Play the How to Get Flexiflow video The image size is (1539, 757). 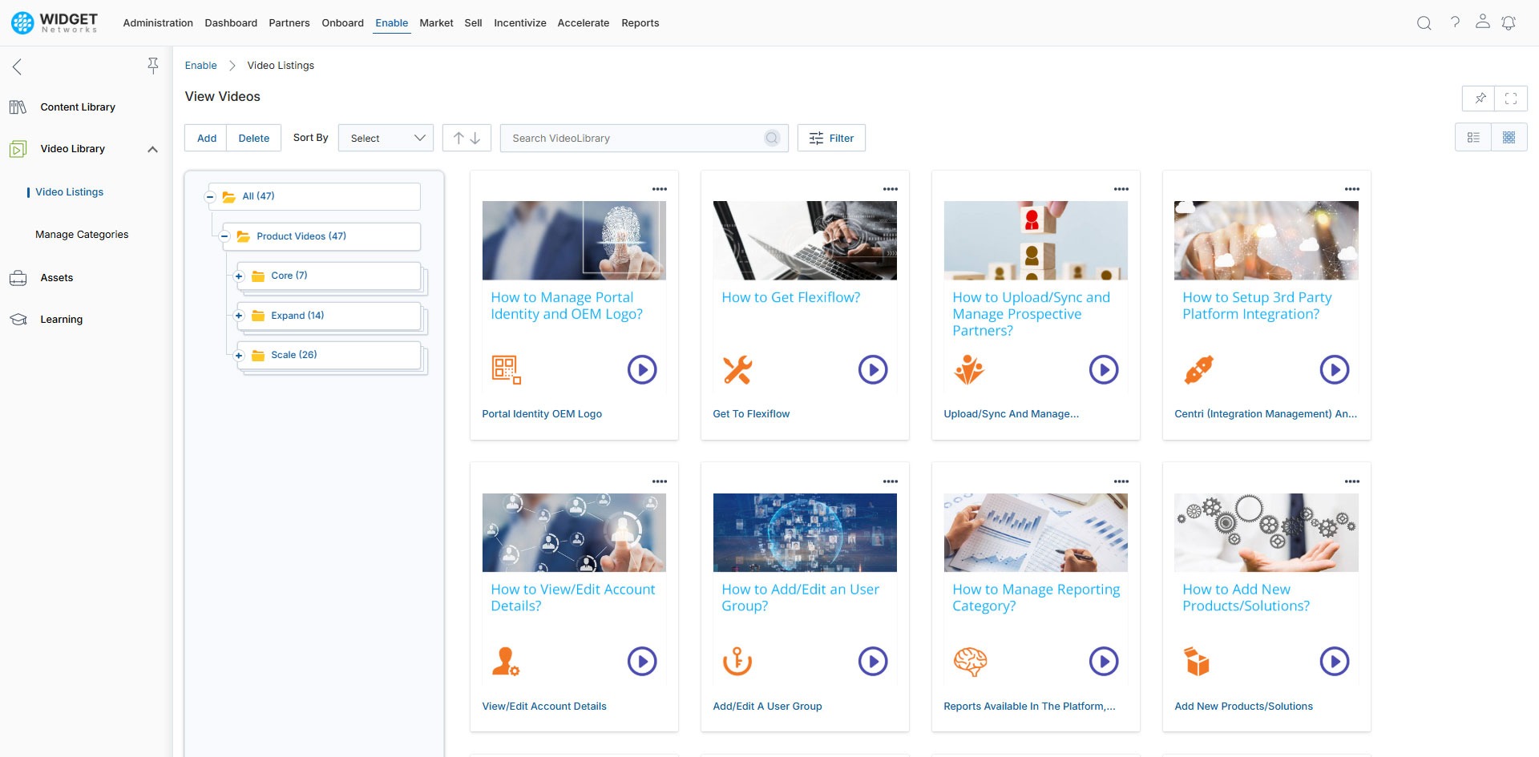(872, 369)
